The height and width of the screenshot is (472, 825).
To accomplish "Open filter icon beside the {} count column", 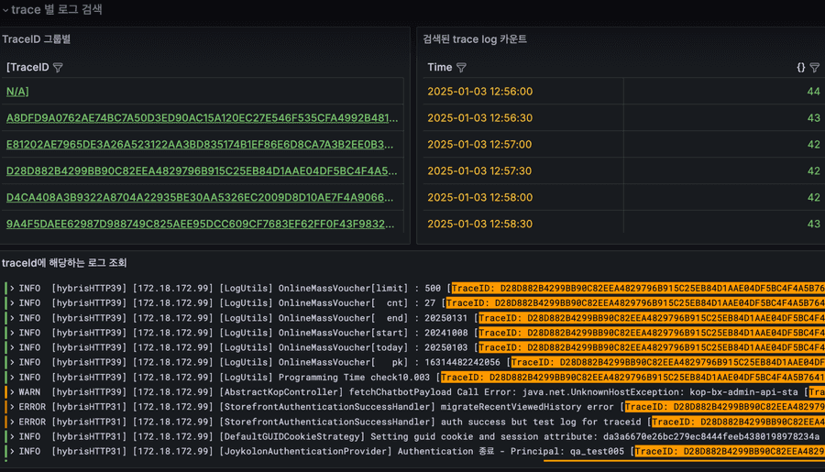I will point(815,67).
